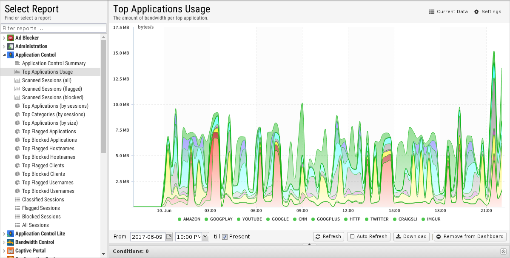
Task: Expand the Ad Blocker tree node
Action: click(x=4, y=38)
